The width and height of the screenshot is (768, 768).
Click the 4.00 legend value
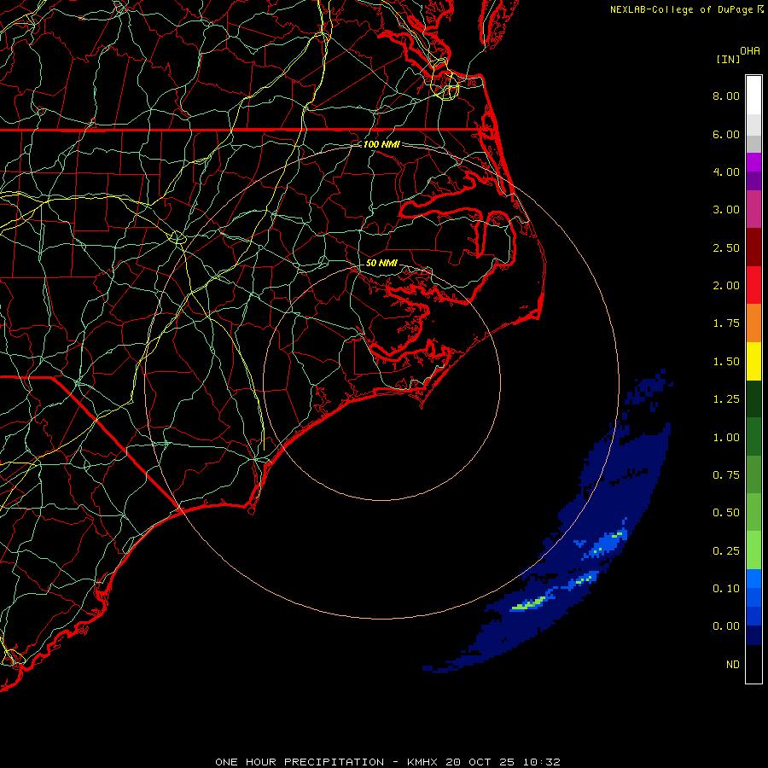coord(726,172)
